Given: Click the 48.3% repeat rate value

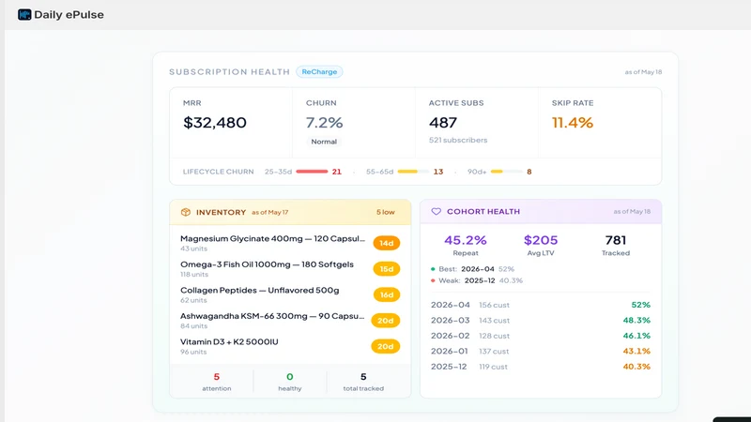Looking at the screenshot, I should pyautogui.click(x=636, y=320).
